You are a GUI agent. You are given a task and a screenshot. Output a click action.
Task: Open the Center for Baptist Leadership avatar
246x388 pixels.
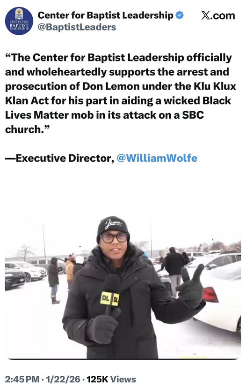(19, 21)
